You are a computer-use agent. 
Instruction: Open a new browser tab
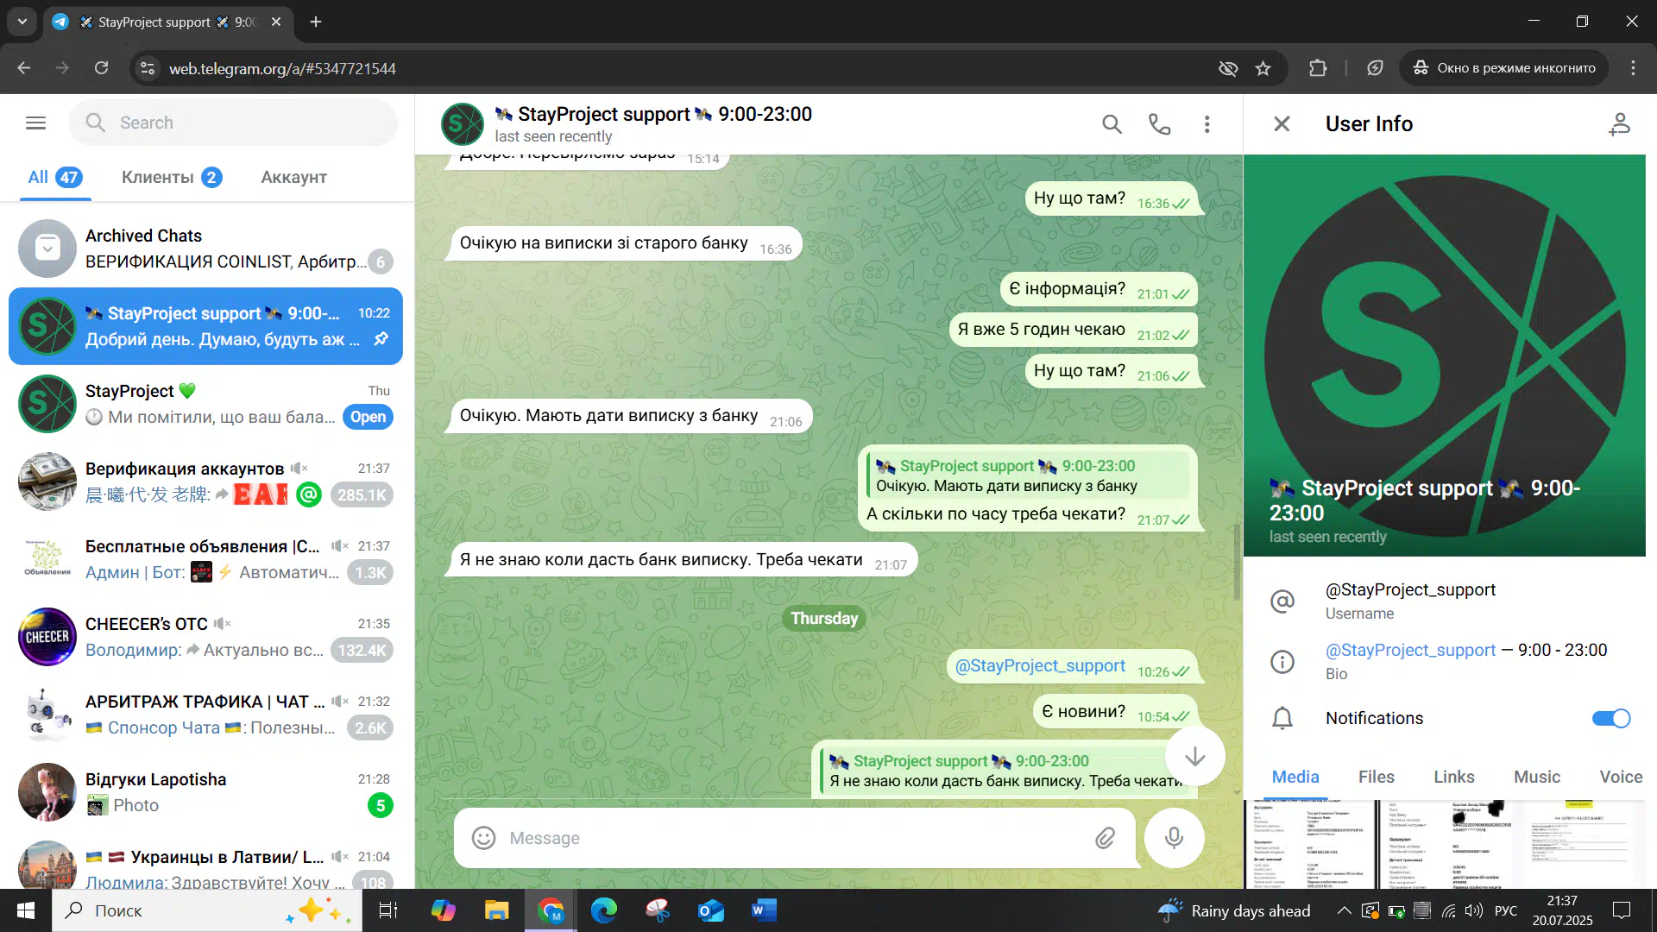click(x=316, y=22)
